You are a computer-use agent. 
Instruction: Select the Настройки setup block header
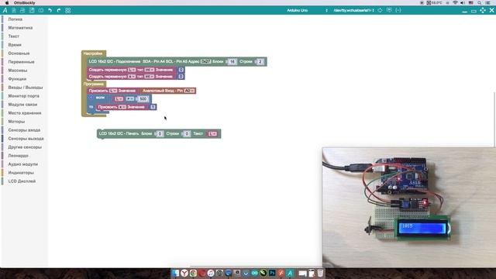coord(93,53)
